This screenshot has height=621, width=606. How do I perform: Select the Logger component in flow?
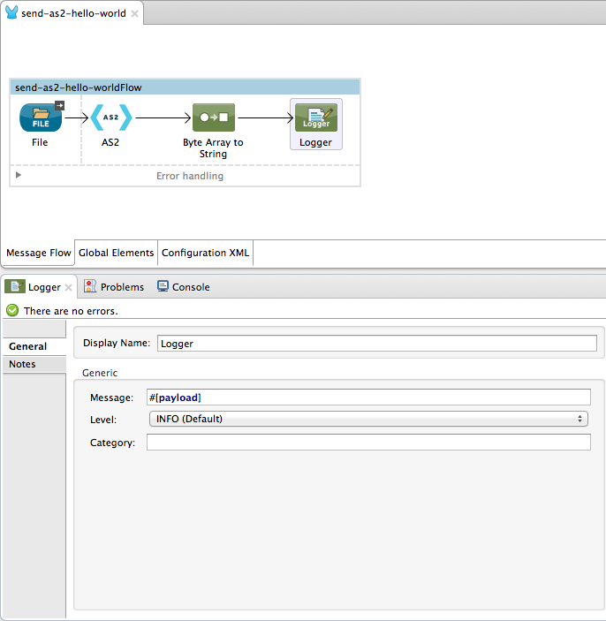(315, 118)
